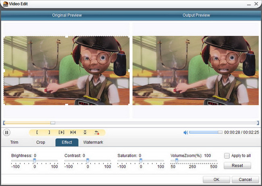Open the Trim tab
This screenshot has width=262, height=186.
(x=14, y=142)
